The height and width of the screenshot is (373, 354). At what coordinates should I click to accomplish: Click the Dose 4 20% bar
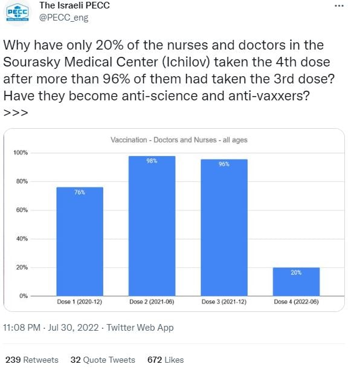click(296, 282)
